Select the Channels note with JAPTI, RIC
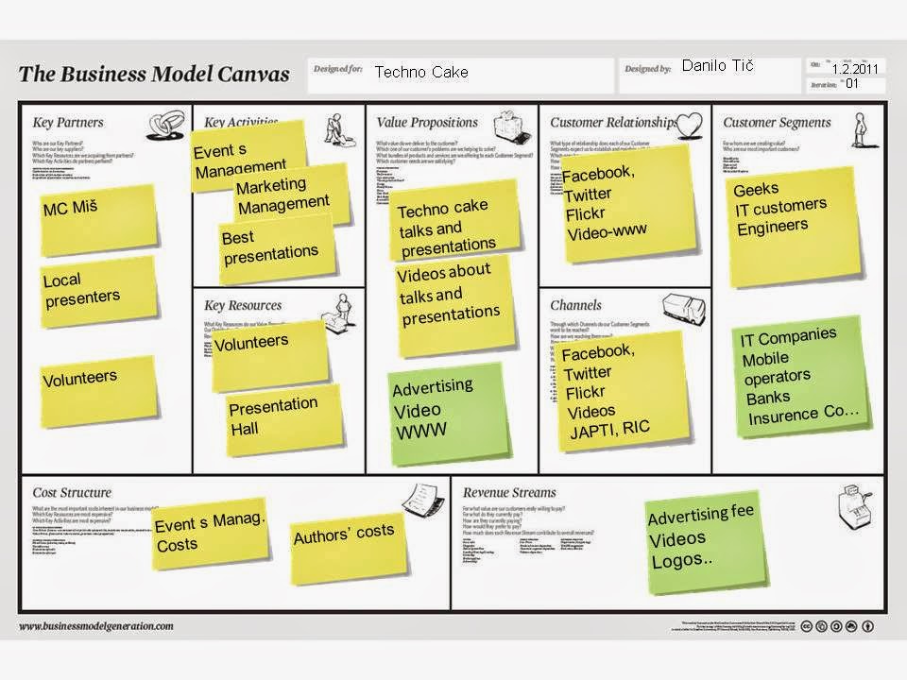 pyautogui.click(x=624, y=391)
